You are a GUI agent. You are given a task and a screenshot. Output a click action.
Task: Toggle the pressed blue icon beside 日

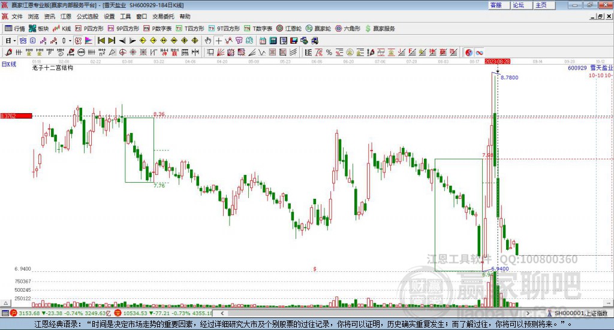[23, 41]
